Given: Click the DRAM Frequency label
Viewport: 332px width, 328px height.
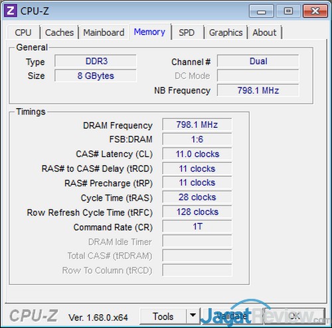Looking at the screenshot, I should (118, 125).
